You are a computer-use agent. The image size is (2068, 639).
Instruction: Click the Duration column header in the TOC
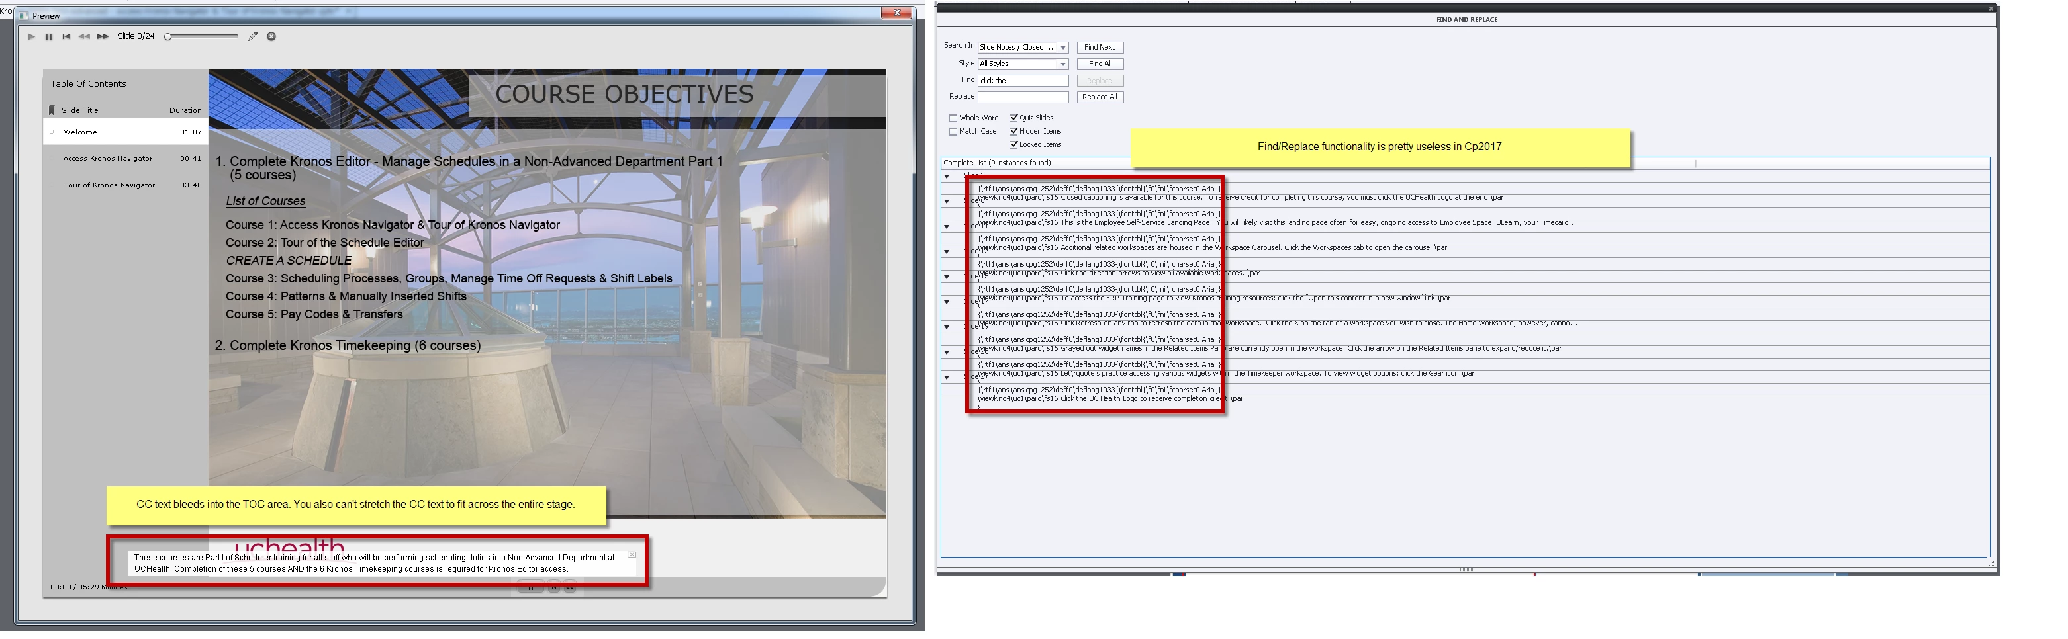coord(185,110)
